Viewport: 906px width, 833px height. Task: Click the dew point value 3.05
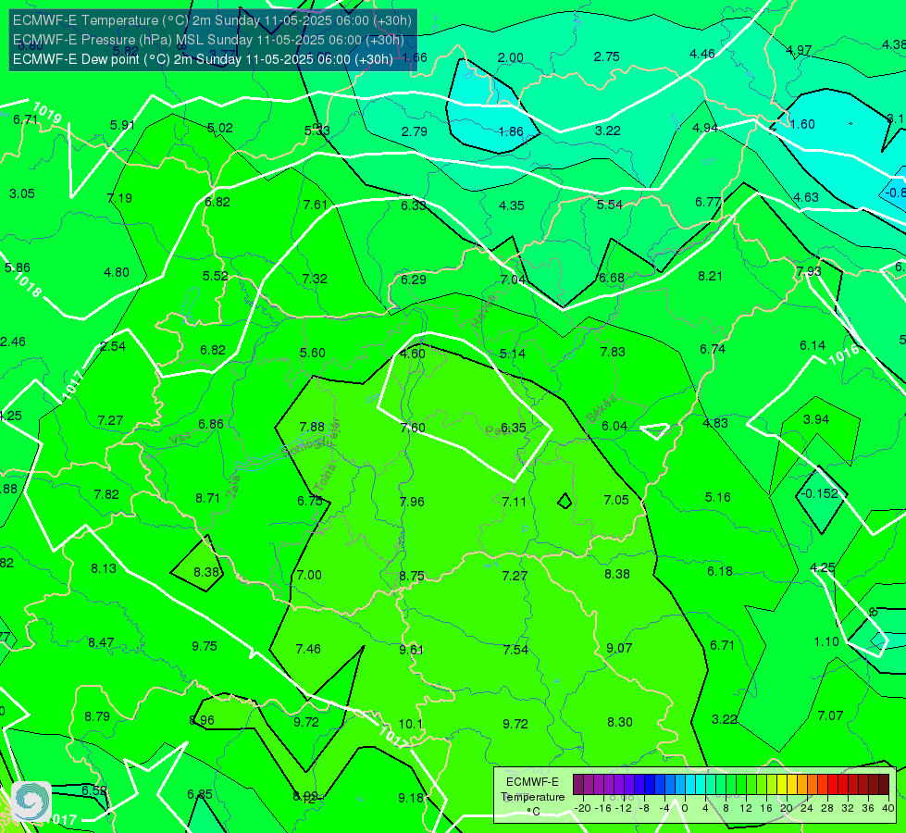22,193
